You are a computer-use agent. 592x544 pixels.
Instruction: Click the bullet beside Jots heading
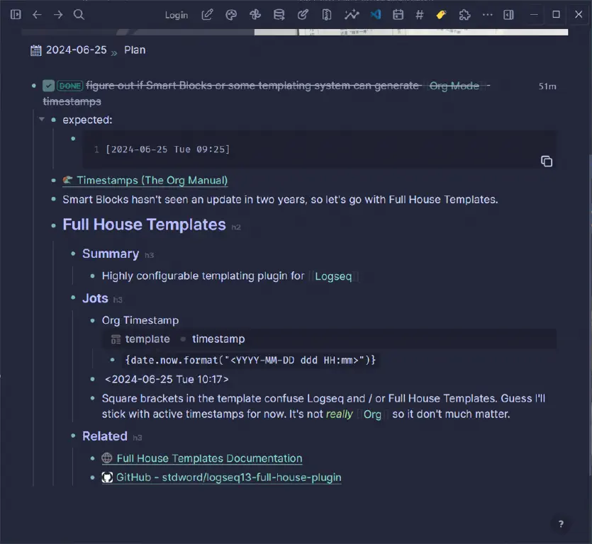tap(73, 298)
